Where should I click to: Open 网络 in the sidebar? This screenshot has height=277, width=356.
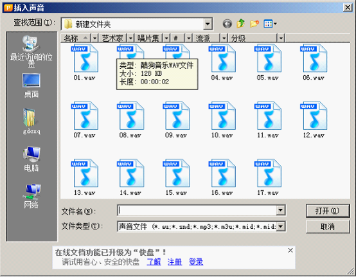coord(31,196)
